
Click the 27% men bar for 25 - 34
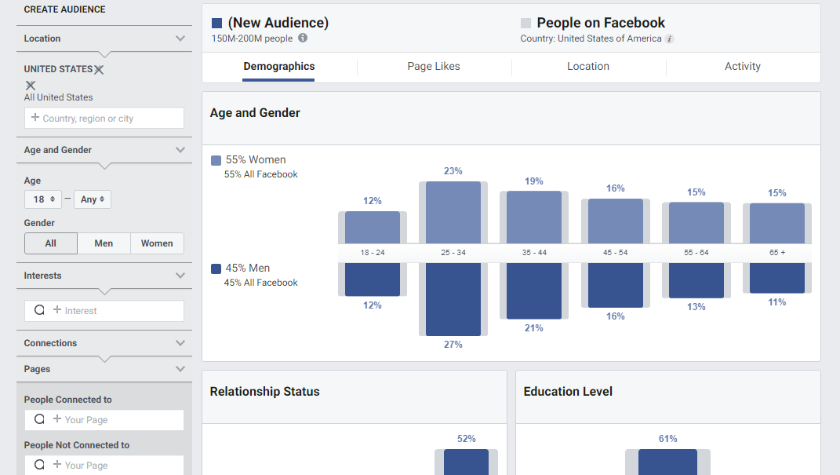(x=453, y=299)
